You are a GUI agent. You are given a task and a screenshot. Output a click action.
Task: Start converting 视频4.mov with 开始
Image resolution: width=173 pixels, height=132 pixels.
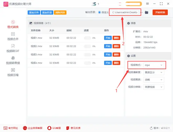point(108,63)
